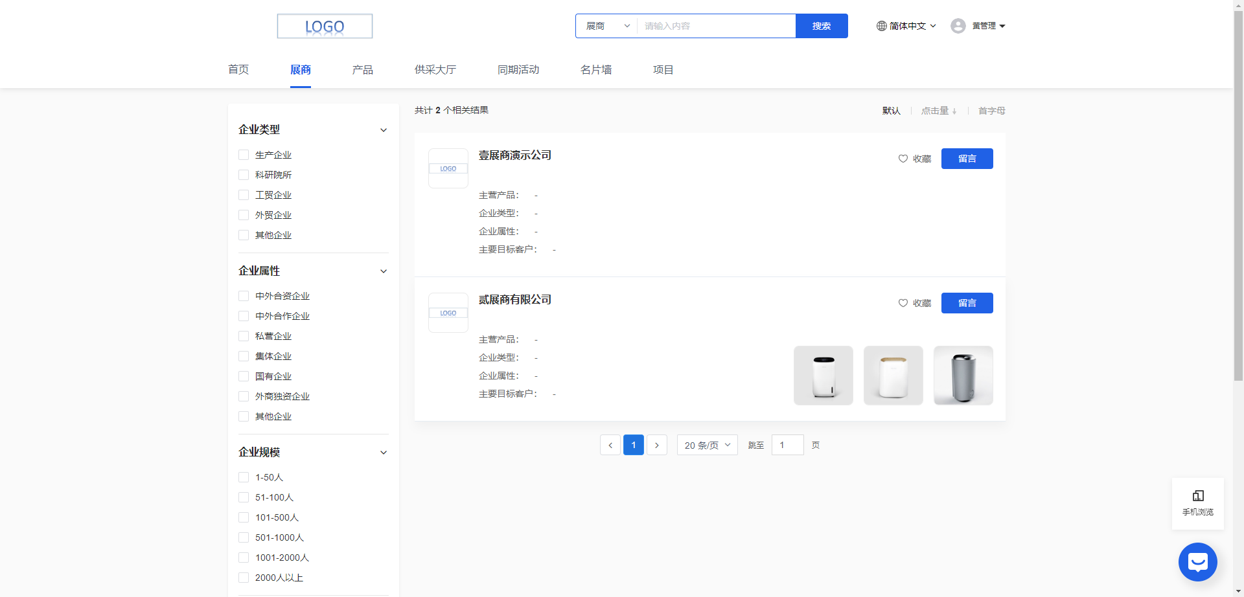Click 留言 button for 壹展商演示公司

967,159
